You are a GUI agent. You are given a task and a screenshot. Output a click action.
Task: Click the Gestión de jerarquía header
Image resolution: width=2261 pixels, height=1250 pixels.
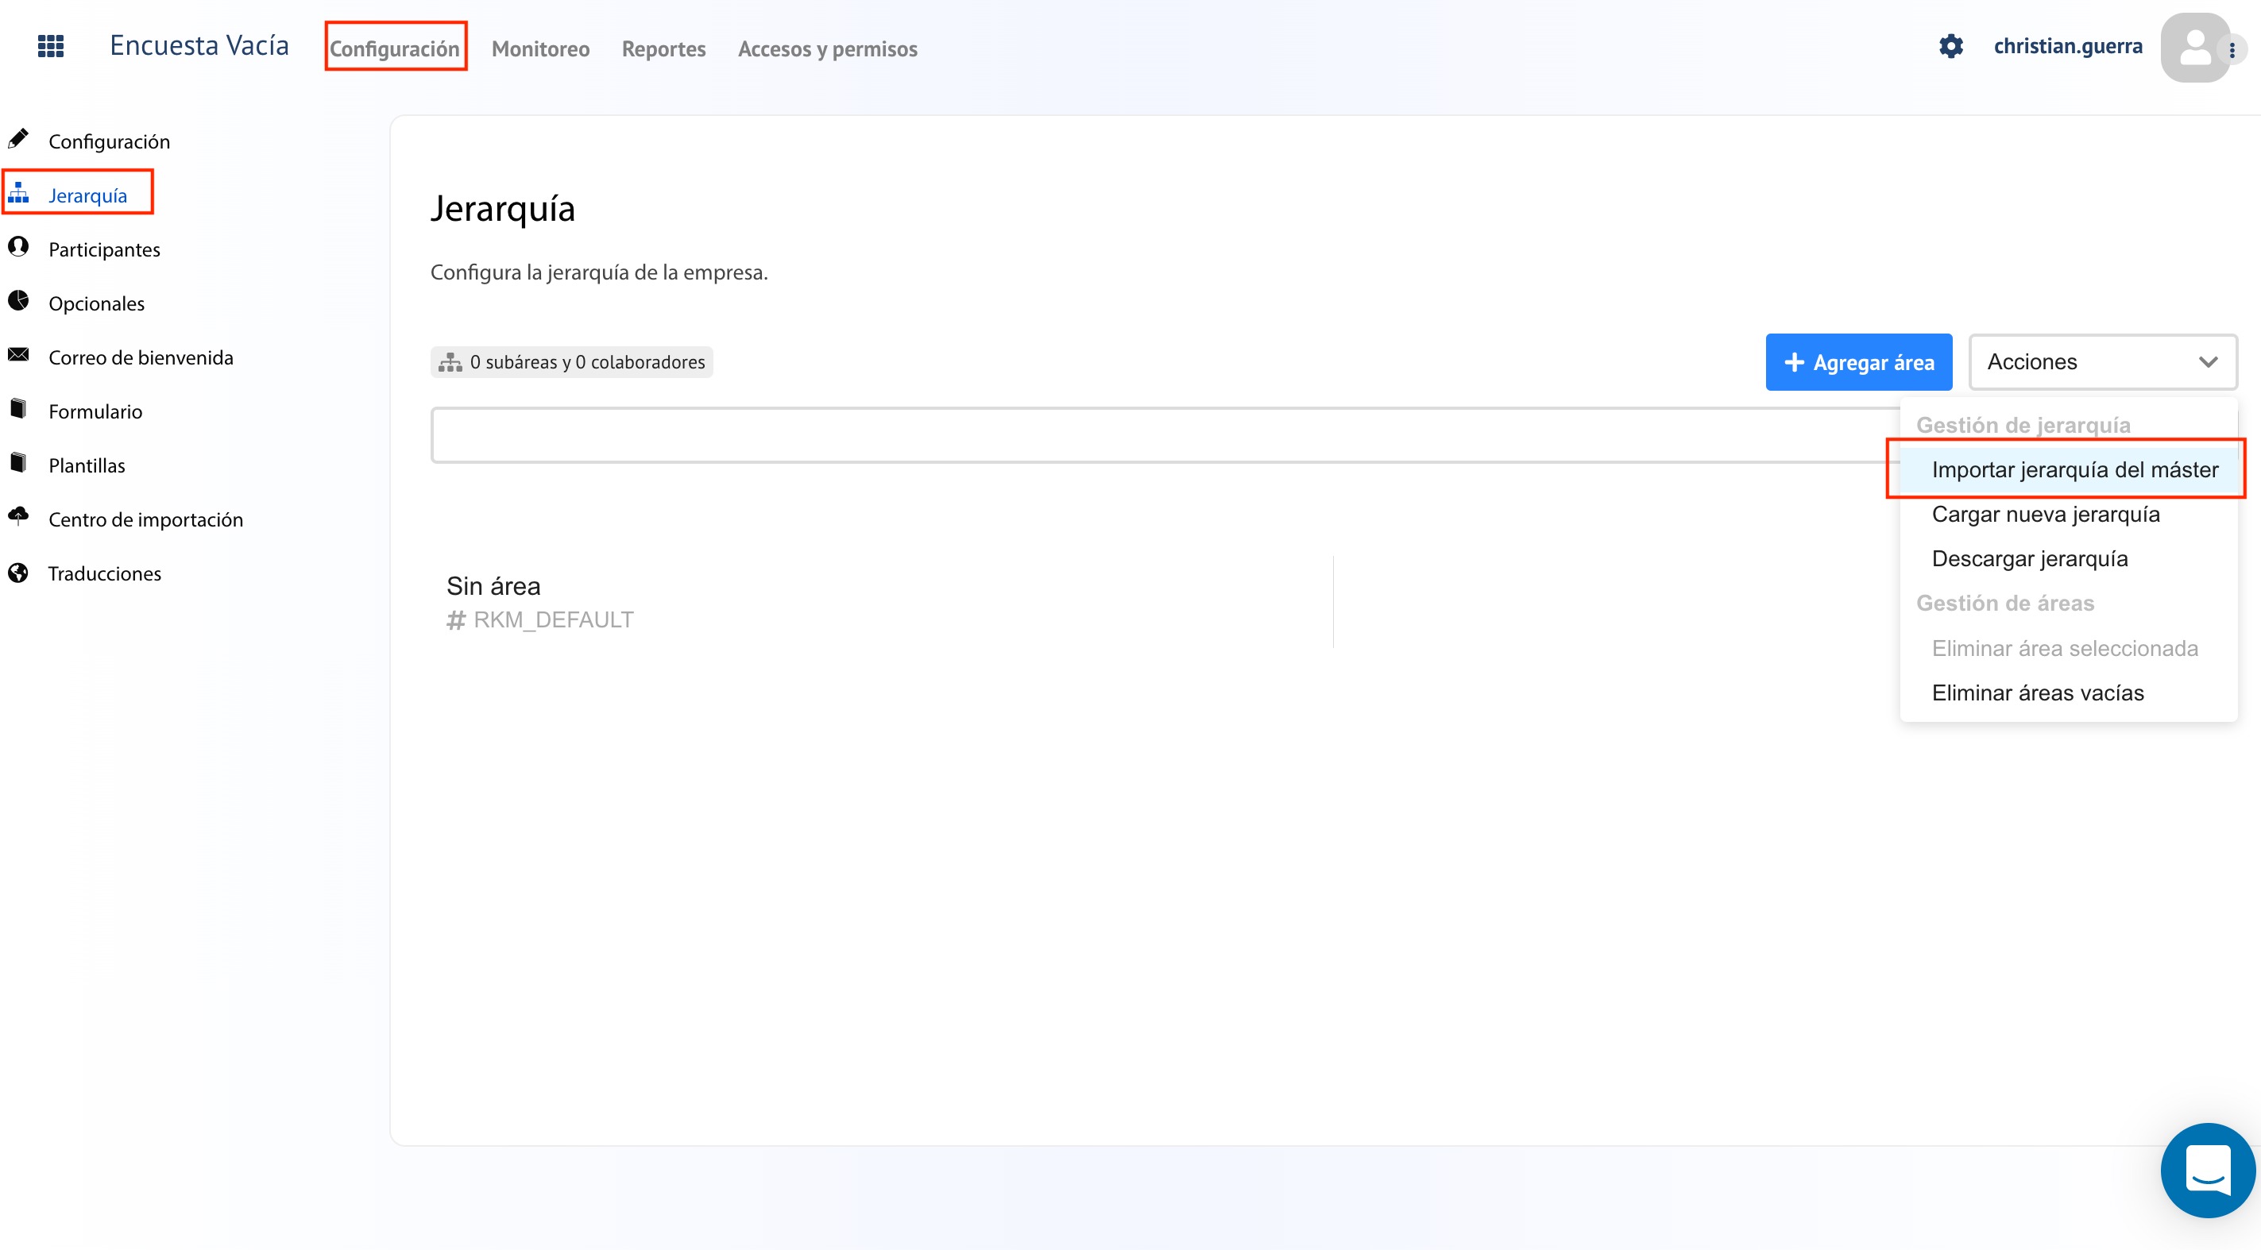(2023, 425)
